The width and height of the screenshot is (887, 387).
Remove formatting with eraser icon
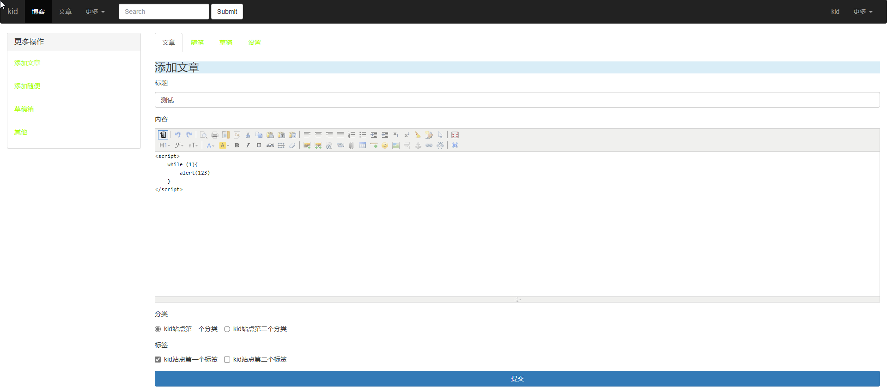pos(292,145)
